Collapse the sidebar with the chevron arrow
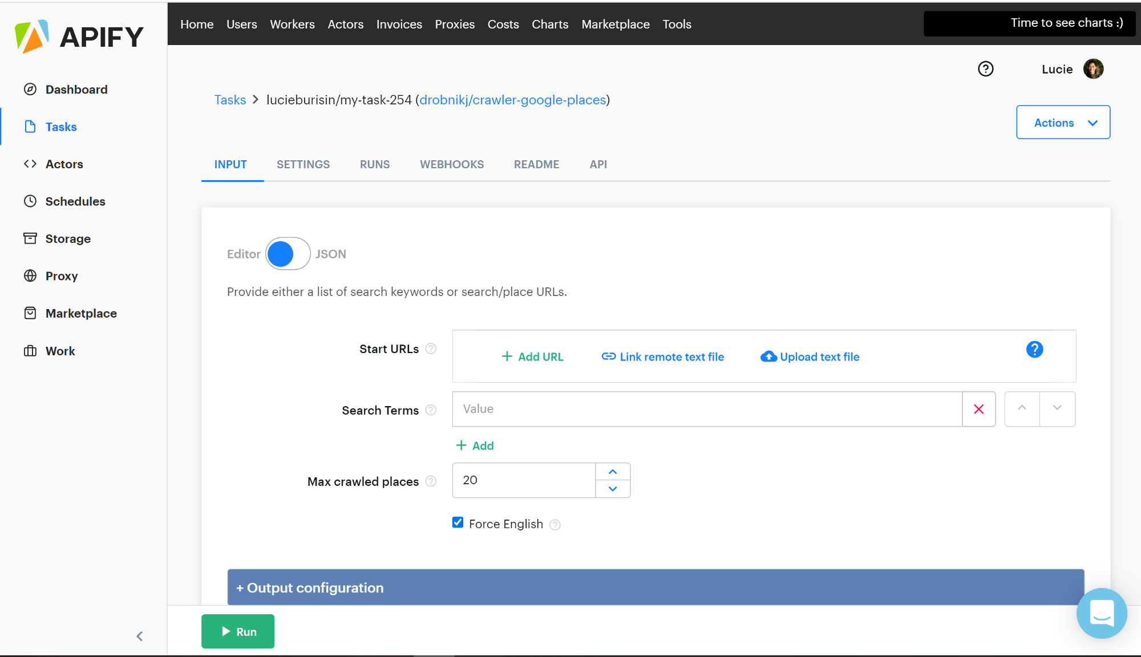The width and height of the screenshot is (1141, 657). point(140,636)
